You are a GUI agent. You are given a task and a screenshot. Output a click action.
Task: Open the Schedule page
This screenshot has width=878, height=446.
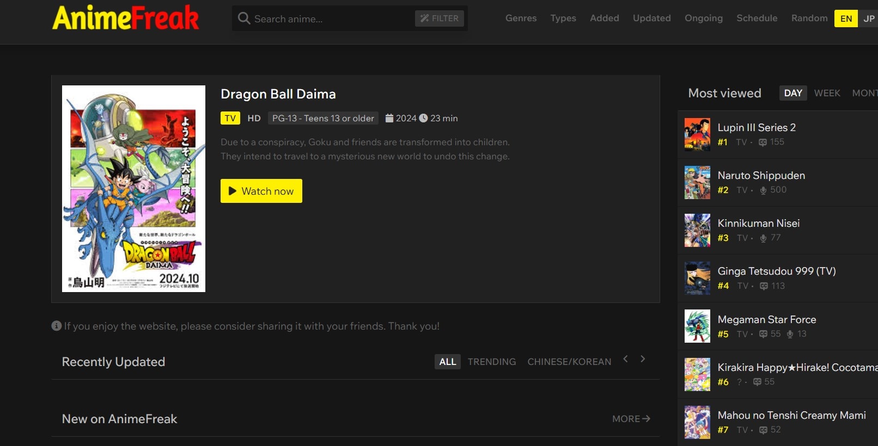757,18
